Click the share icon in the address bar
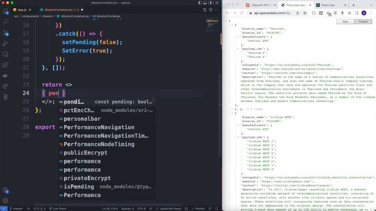376x211 pixels. tap(298, 13)
